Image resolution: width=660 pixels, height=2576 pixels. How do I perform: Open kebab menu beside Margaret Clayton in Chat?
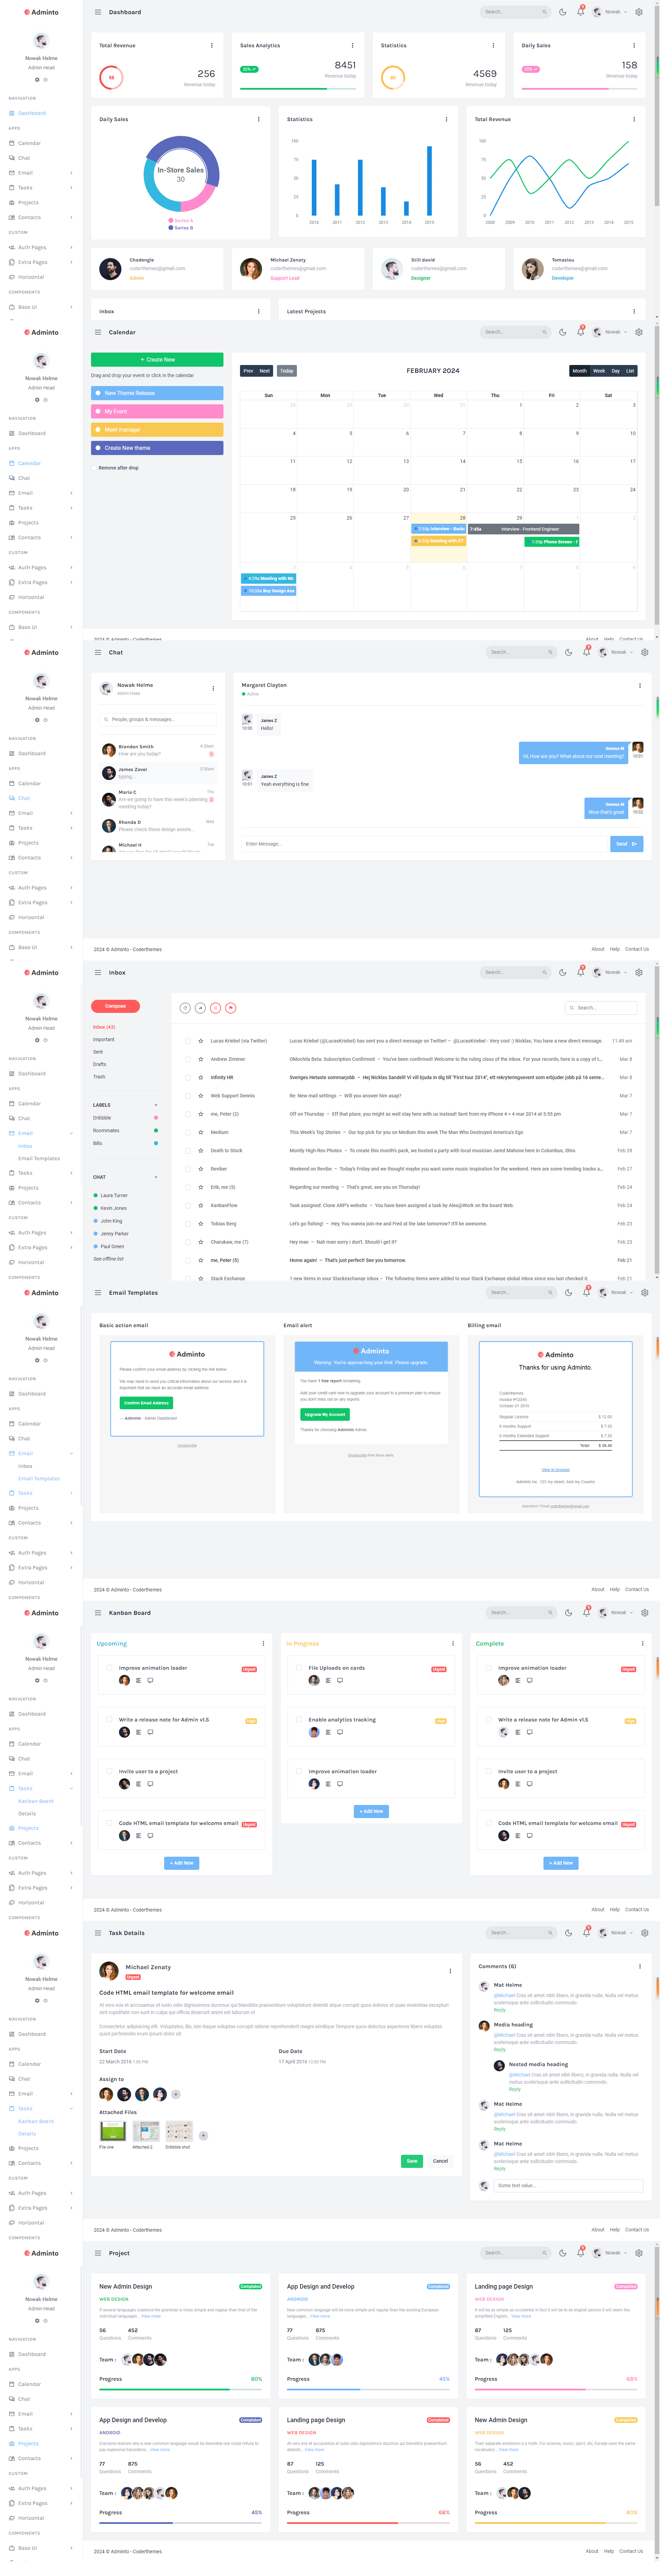click(x=640, y=685)
